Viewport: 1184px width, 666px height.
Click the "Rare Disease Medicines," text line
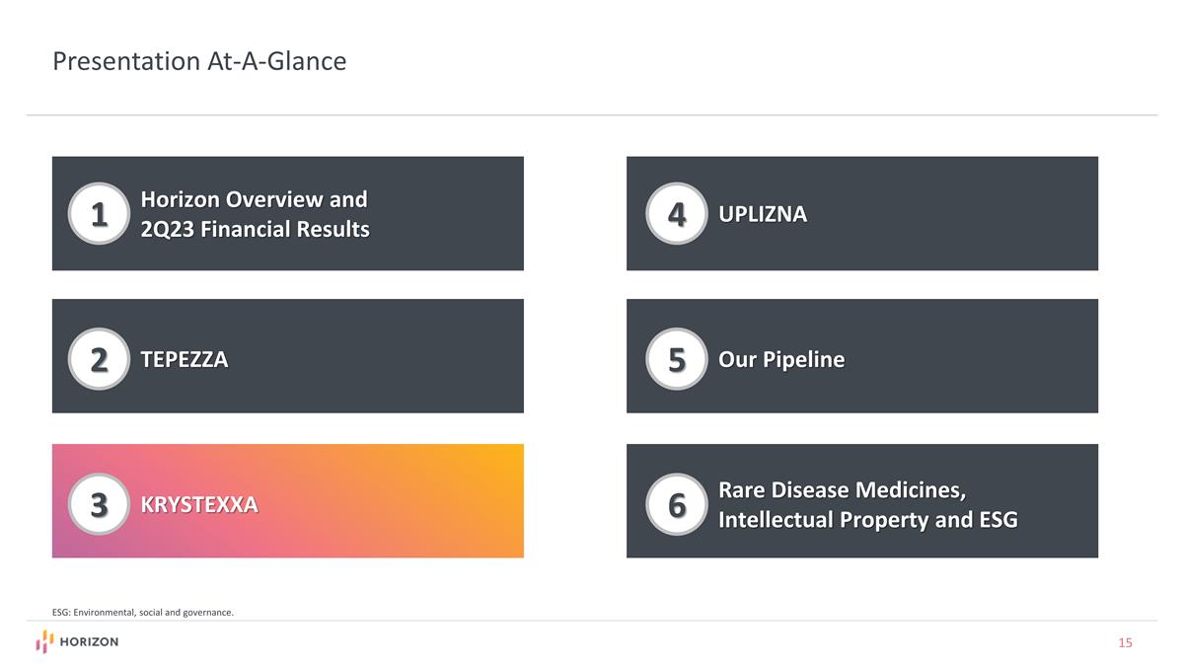click(843, 489)
